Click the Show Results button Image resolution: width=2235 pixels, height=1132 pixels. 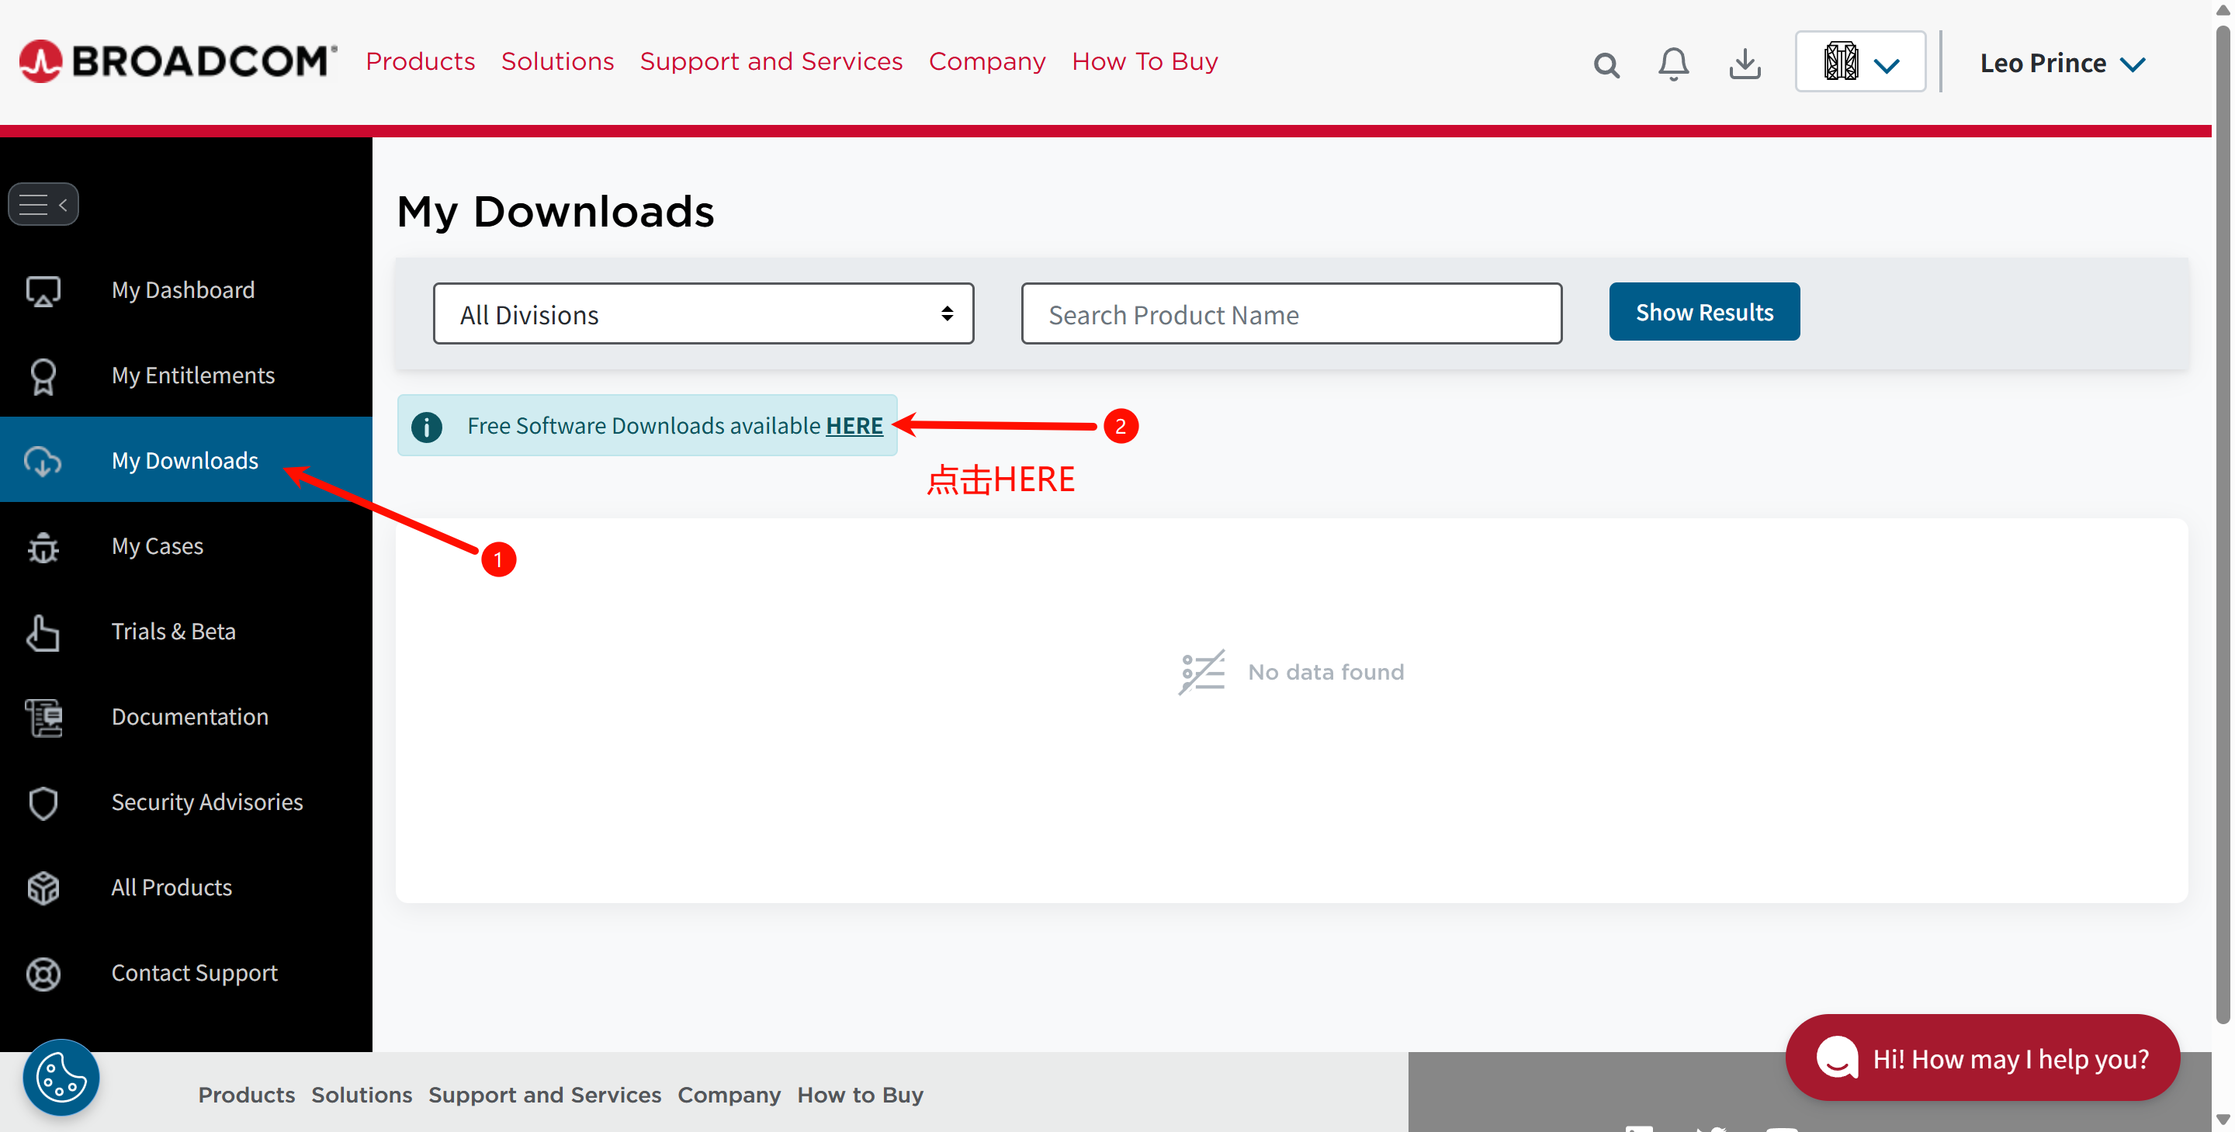[1703, 311]
